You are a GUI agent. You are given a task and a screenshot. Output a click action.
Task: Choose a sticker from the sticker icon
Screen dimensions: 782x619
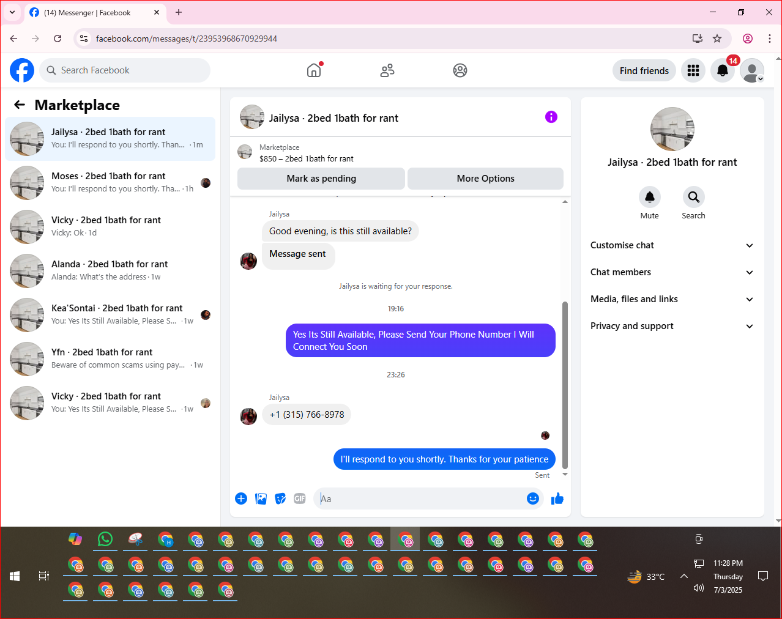point(280,499)
